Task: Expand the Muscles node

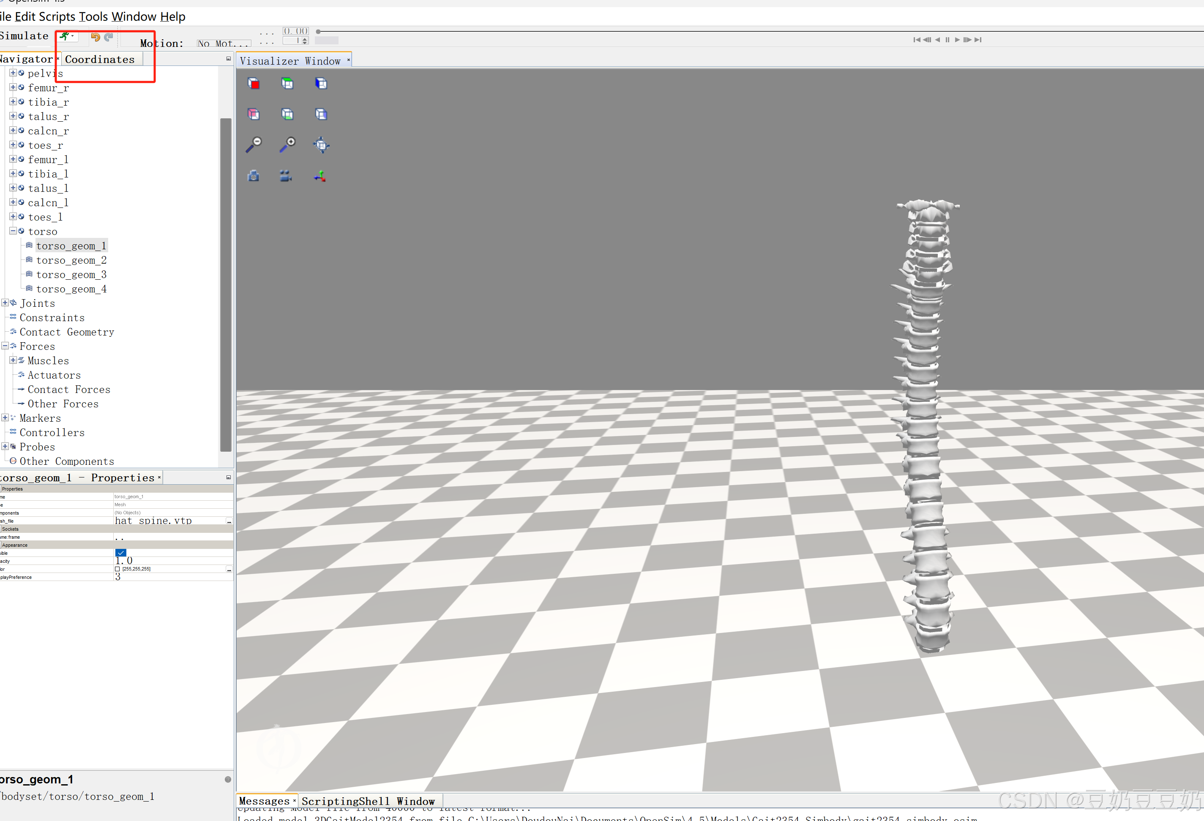Action: tap(13, 360)
